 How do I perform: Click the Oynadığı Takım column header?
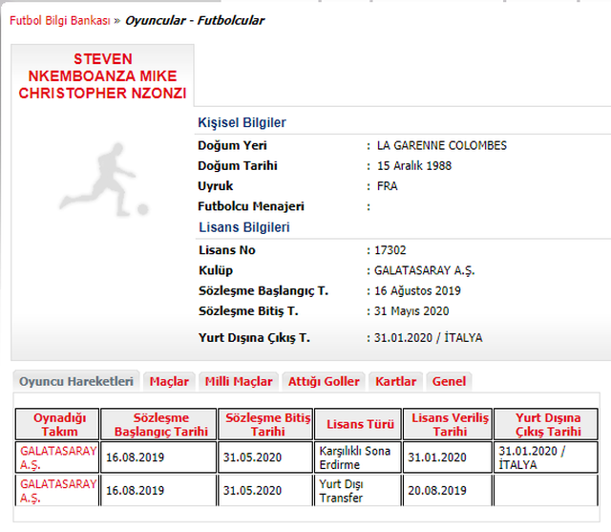57,424
